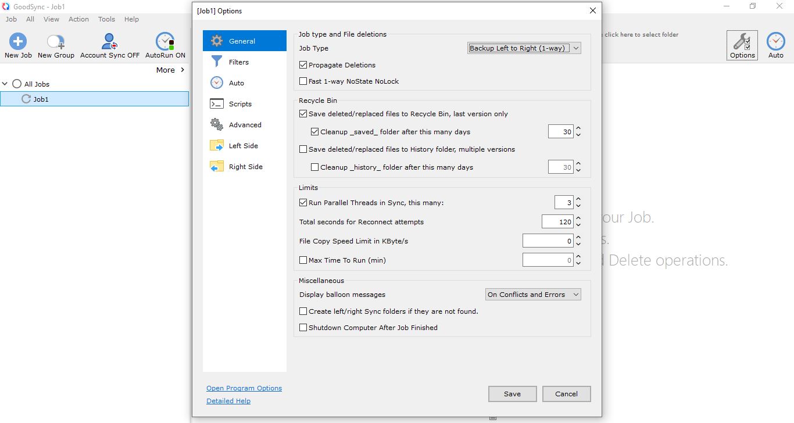Viewport: 794px width, 423px height.
Task: Click the reconnect seconds field showing 120
Action: (557, 222)
